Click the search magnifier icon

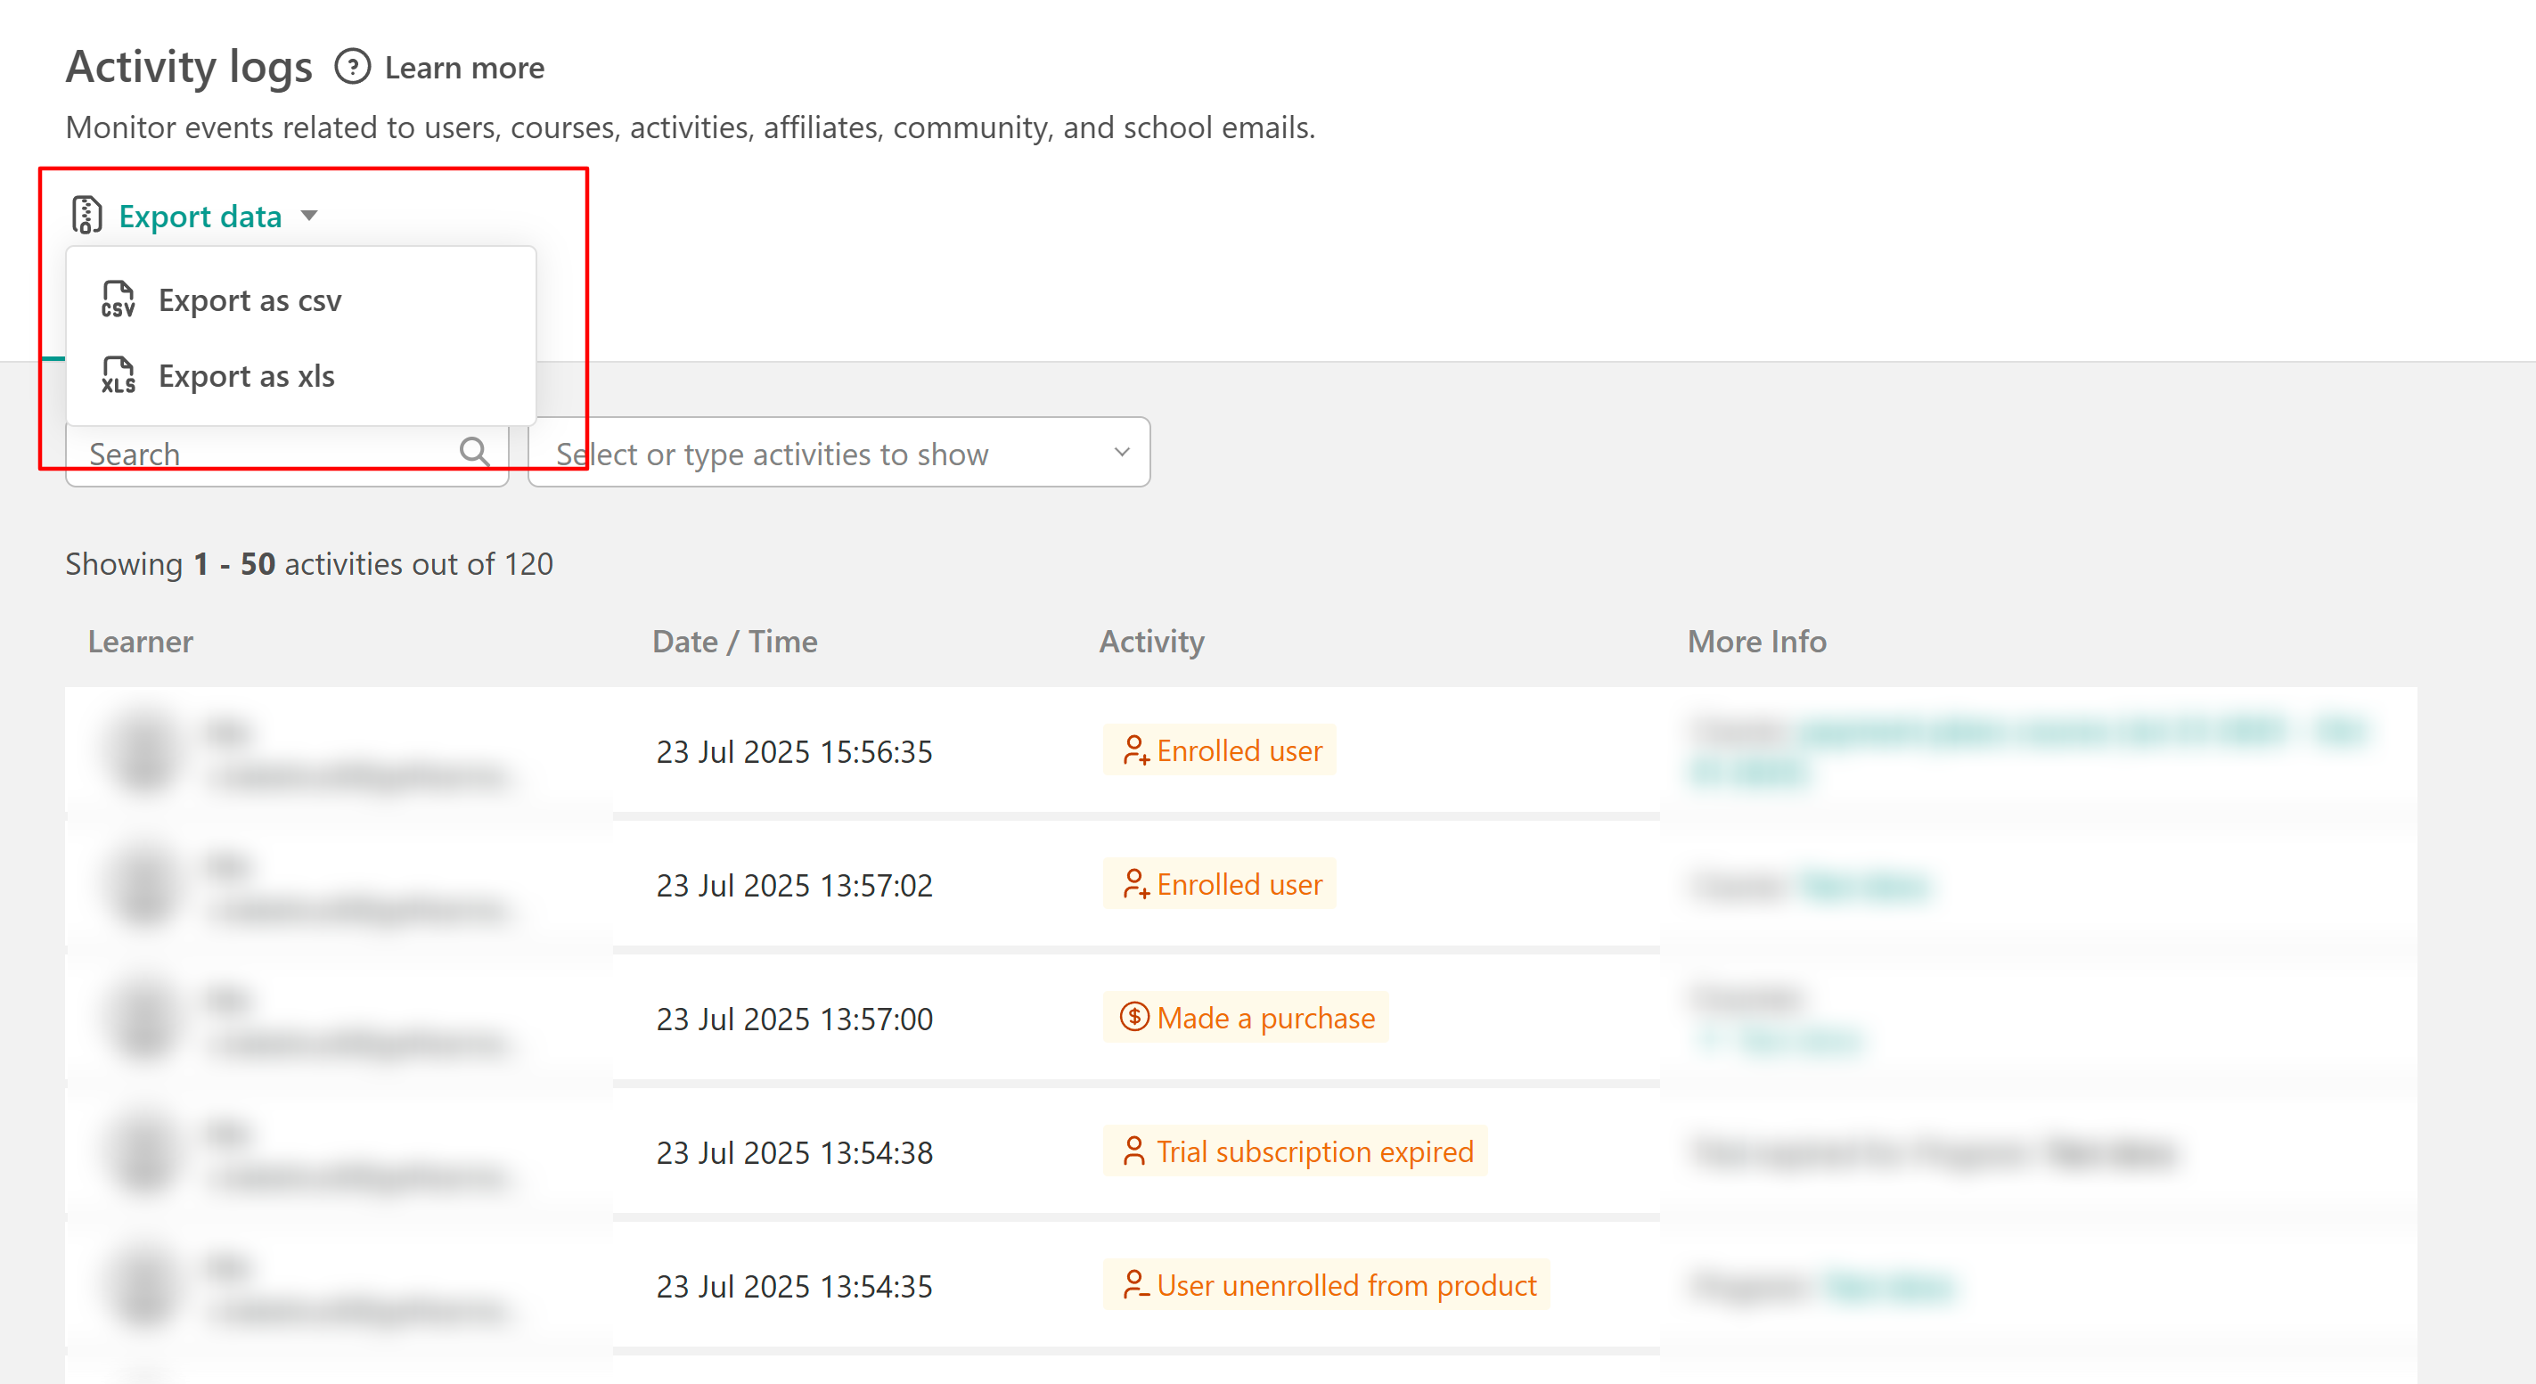[475, 452]
